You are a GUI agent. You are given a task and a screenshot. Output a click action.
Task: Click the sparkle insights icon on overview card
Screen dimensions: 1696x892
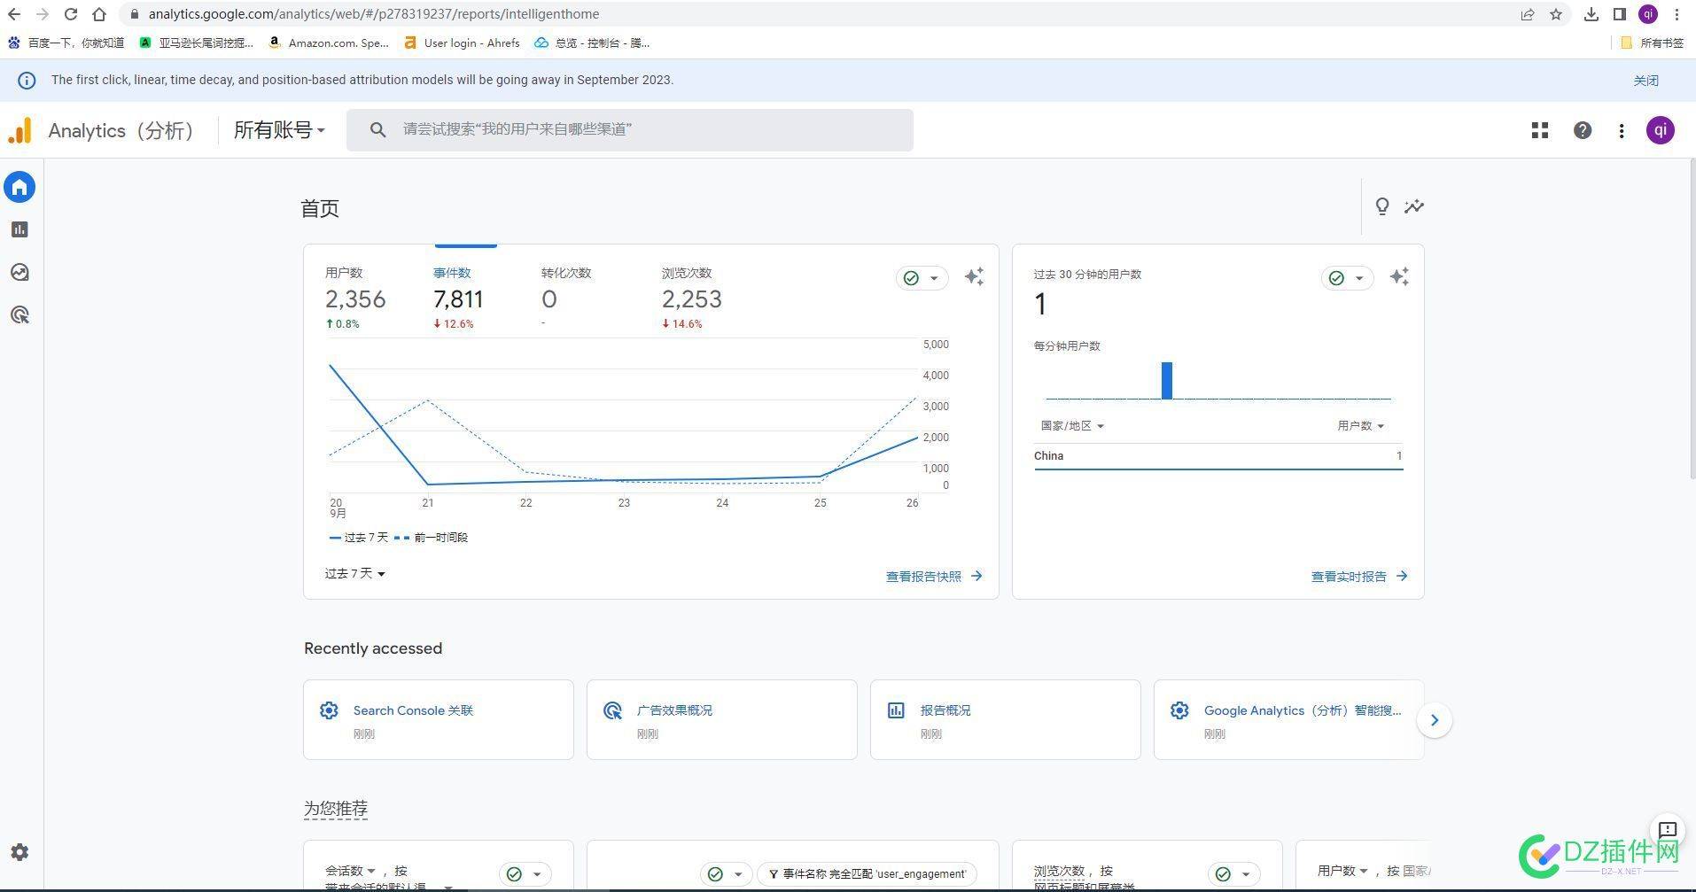[974, 276]
